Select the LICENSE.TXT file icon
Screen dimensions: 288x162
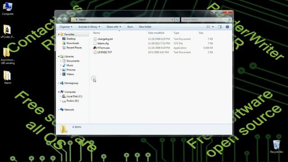(95, 52)
